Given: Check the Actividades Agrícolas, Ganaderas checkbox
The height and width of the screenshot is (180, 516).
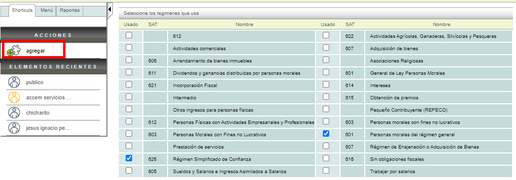Looking at the screenshot, I should click(x=326, y=35).
